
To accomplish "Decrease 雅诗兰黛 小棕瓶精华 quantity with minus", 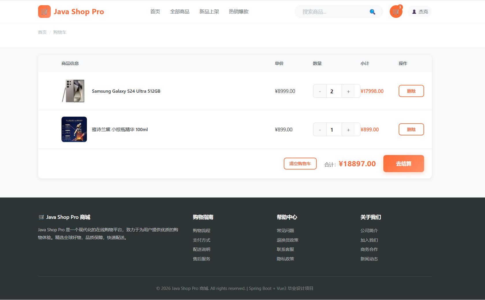I will click(x=320, y=130).
